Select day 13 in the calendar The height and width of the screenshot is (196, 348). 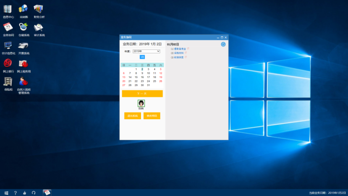point(124,77)
